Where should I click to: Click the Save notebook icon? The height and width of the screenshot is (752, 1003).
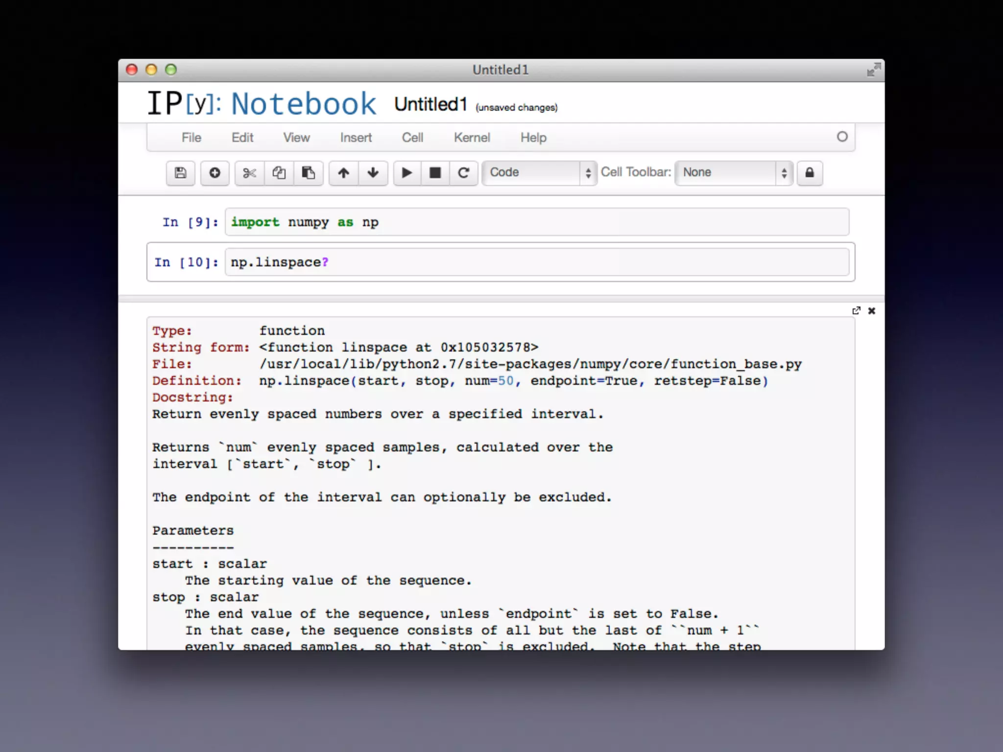pyautogui.click(x=180, y=173)
